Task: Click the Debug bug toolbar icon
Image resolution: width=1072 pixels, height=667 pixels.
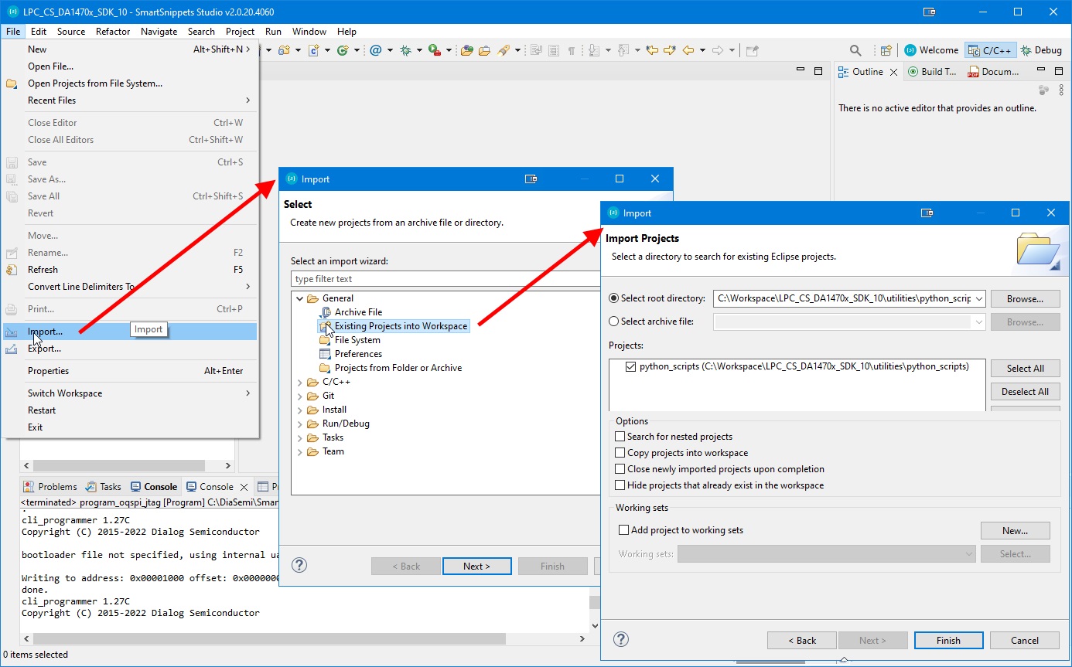Action: [405, 50]
